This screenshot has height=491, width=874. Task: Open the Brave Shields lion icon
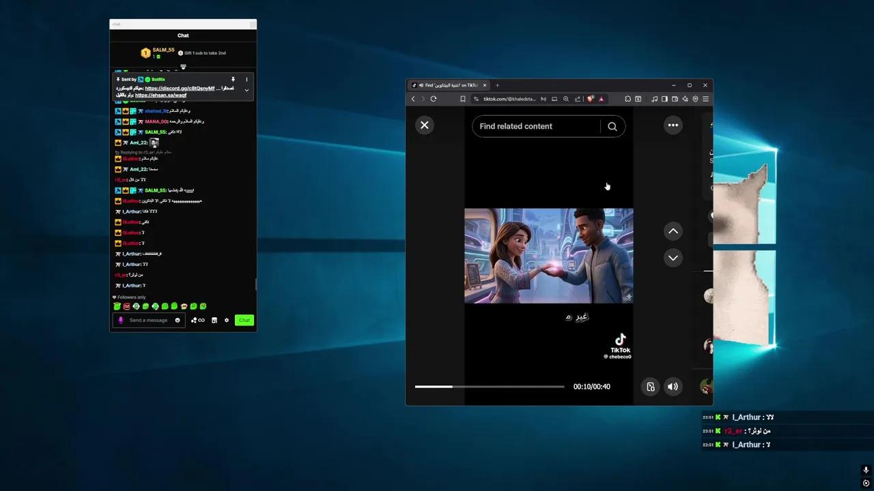pyautogui.click(x=590, y=99)
